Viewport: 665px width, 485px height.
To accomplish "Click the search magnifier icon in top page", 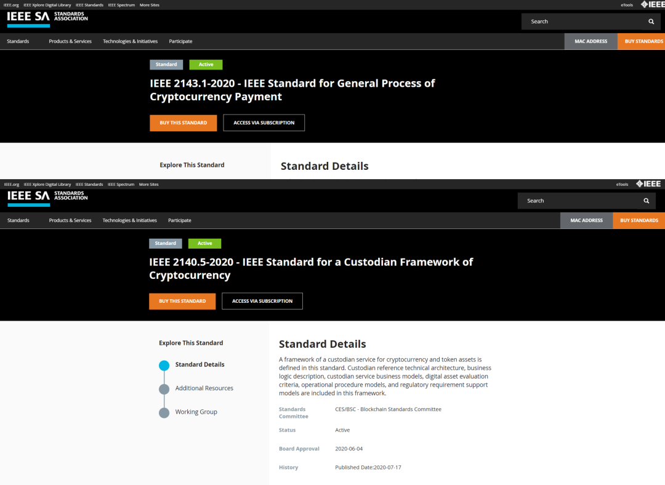I will click(x=651, y=22).
